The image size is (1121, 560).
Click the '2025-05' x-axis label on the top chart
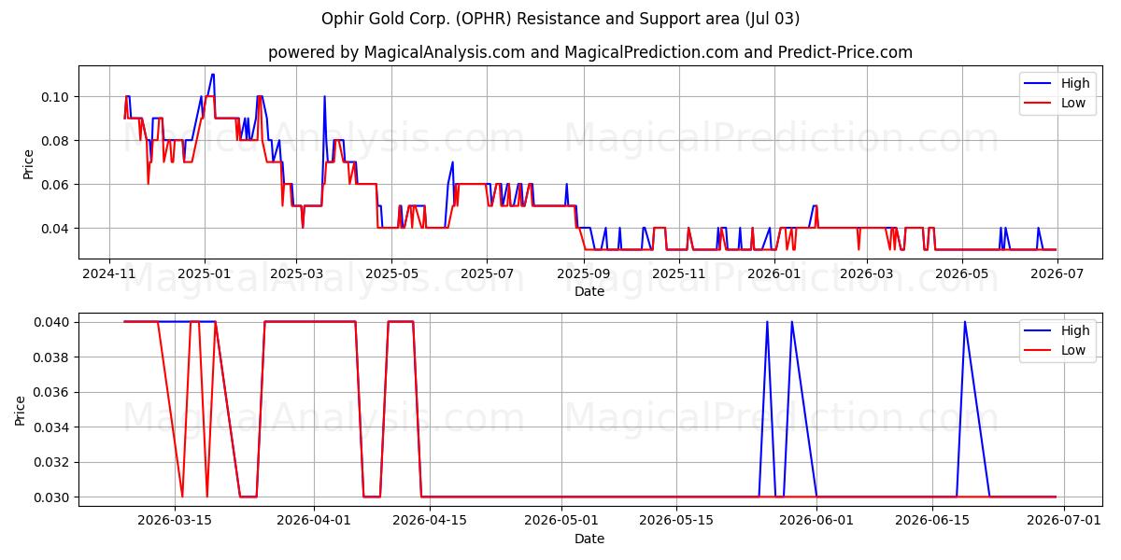coord(390,273)
